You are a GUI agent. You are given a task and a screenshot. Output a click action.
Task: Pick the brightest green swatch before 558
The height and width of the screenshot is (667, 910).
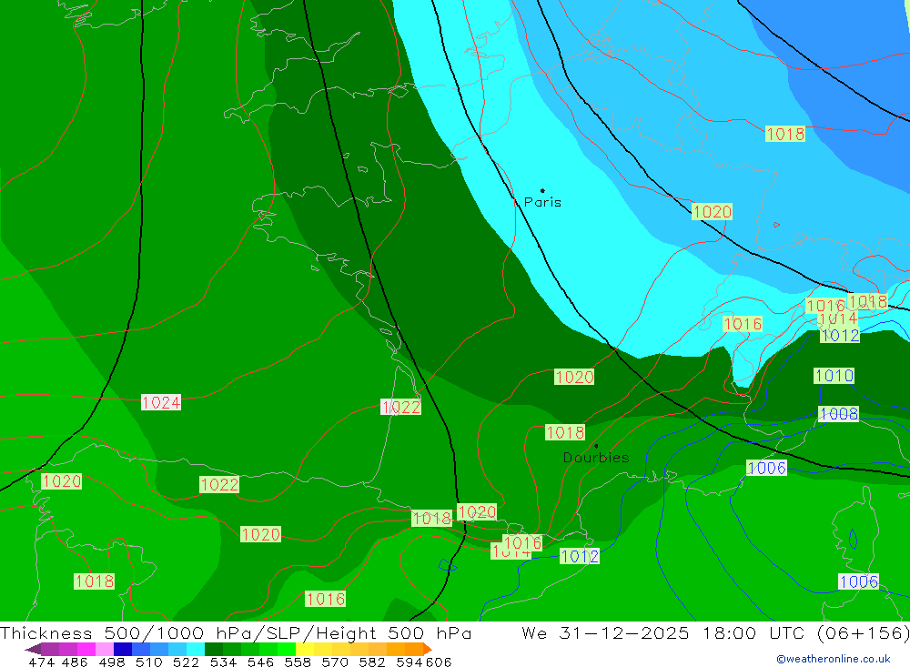coord(287,649)
